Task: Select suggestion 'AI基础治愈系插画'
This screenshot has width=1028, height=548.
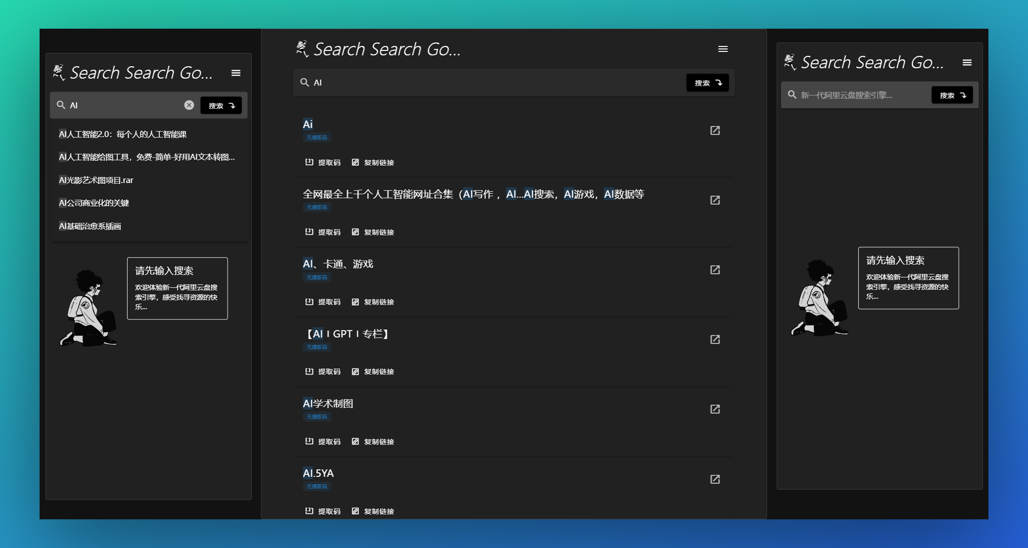Action: point(90,226)
